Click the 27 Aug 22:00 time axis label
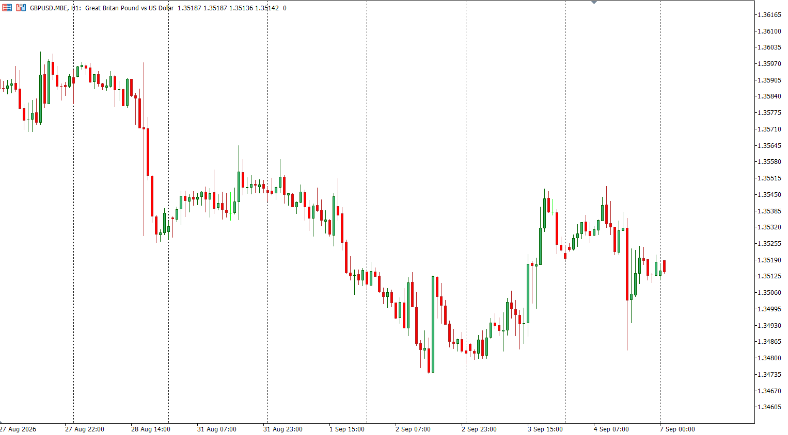This screenshot has width=788, height=435. [84, 429]
